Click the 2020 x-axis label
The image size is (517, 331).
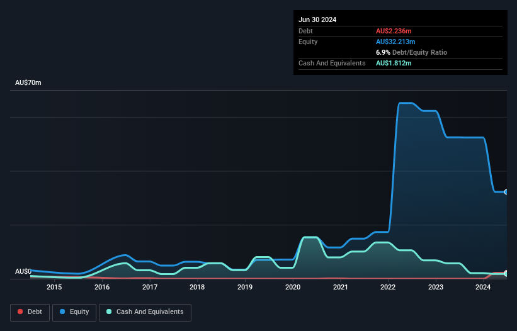point(293,287)
